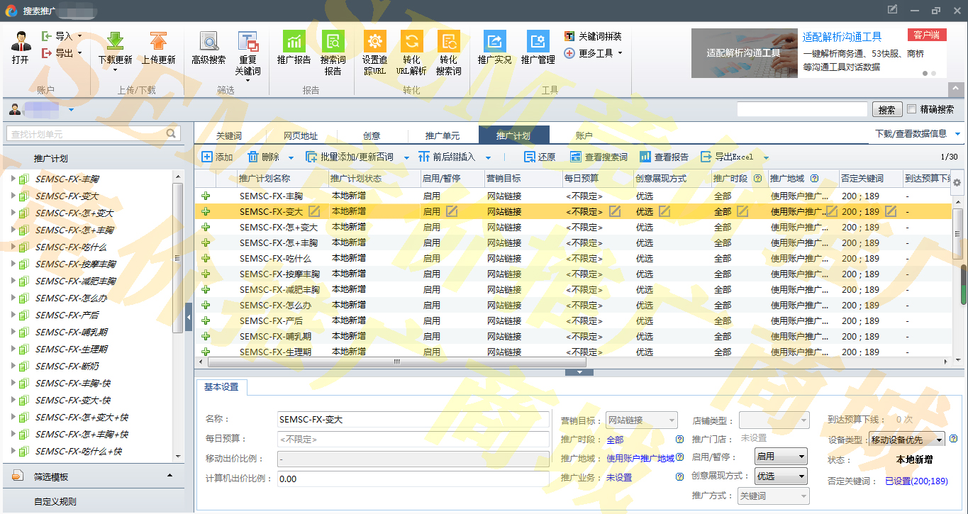Open the 启用/暂停 dropdown in settings
The height and width of the screenshot is (514, 968).
pyautogui.click(x=781, y=457)
